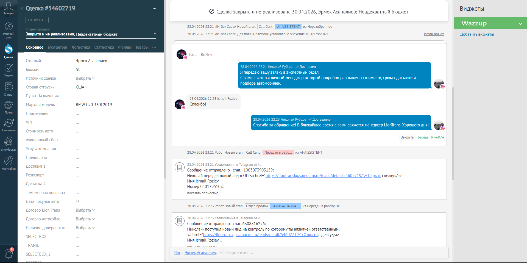Switch to the Бухгалтерия tab
527x263 pixels.
(57, 47)
